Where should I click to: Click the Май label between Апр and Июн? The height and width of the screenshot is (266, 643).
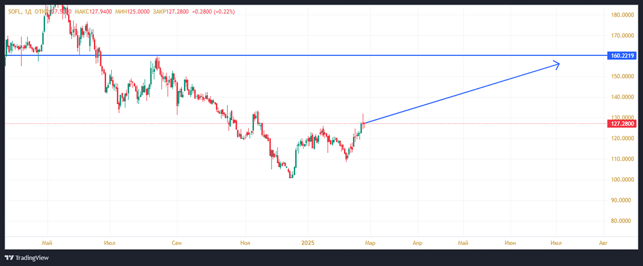click(x=464, y=243)
